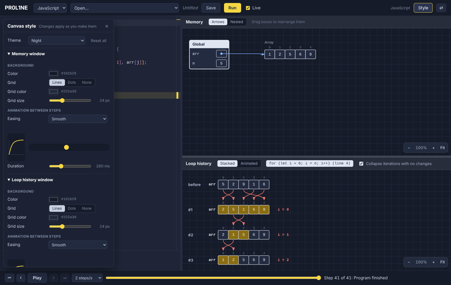Toggle the Live checkbox

click(248, 8)
